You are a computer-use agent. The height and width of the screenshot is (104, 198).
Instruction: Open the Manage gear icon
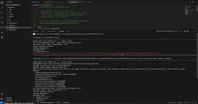(2, 99)
